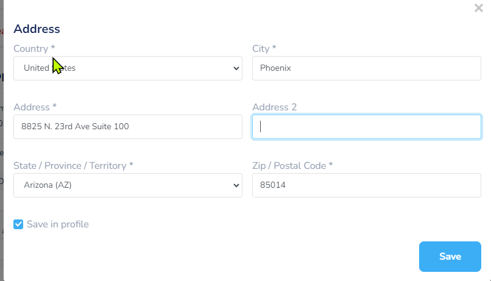Uncheck the Save in profile checkbox
491x281 pixels.
click(19, 224)
